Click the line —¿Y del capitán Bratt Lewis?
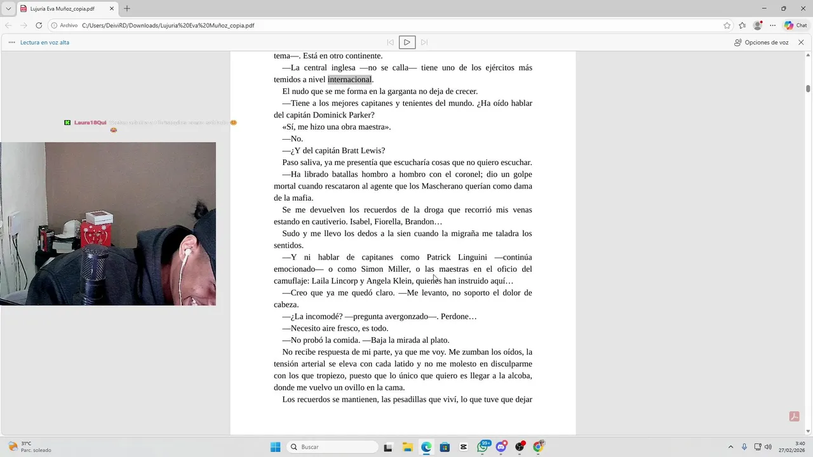Screen dimensions: 813x457 tap(333, 150)
